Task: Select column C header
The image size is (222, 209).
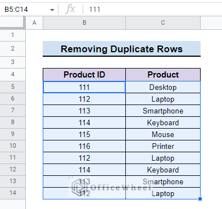Action: pyautogui.click(x=163, y=22)
